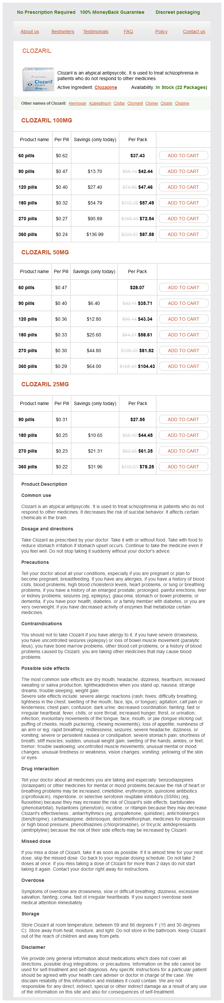Viewport: 224px width, 1003px height.
Task: Add 90 pills of Clozaril 25mg to cart
Action: 183,420
